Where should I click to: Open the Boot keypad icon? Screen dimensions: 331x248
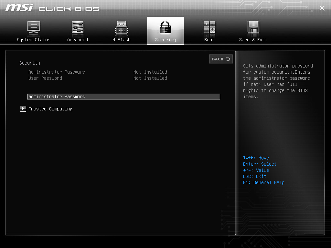pyautogui.click(x=209, y=27)
